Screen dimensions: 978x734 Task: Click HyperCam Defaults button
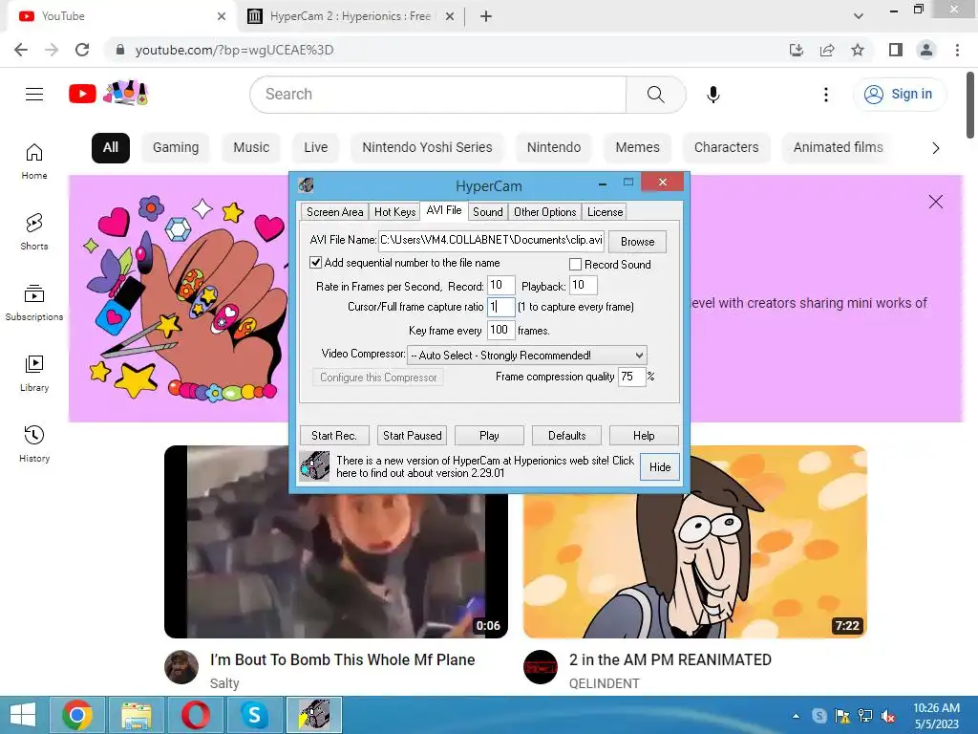(x=566, y=436)
